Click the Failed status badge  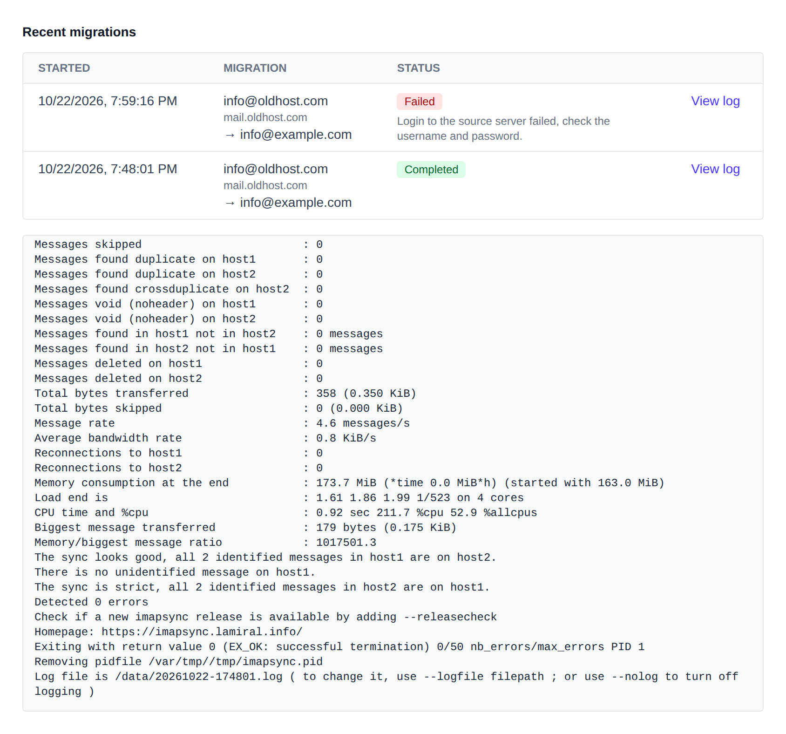419,102
